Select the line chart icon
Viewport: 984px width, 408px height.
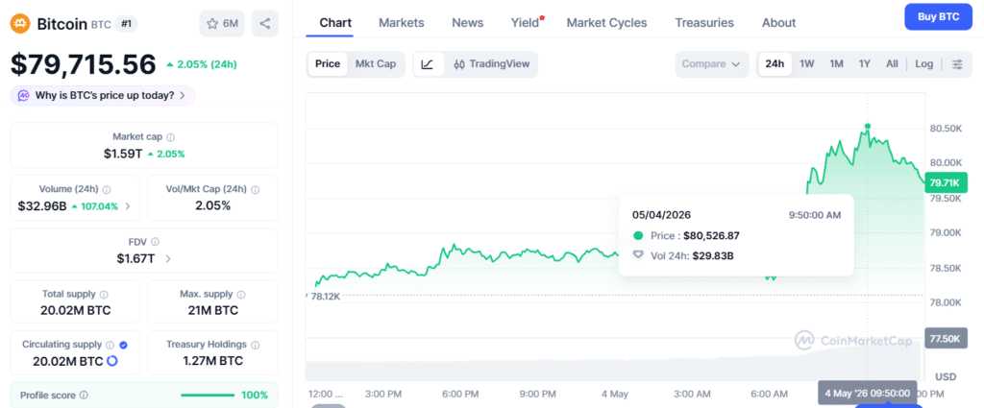[428, 64]
